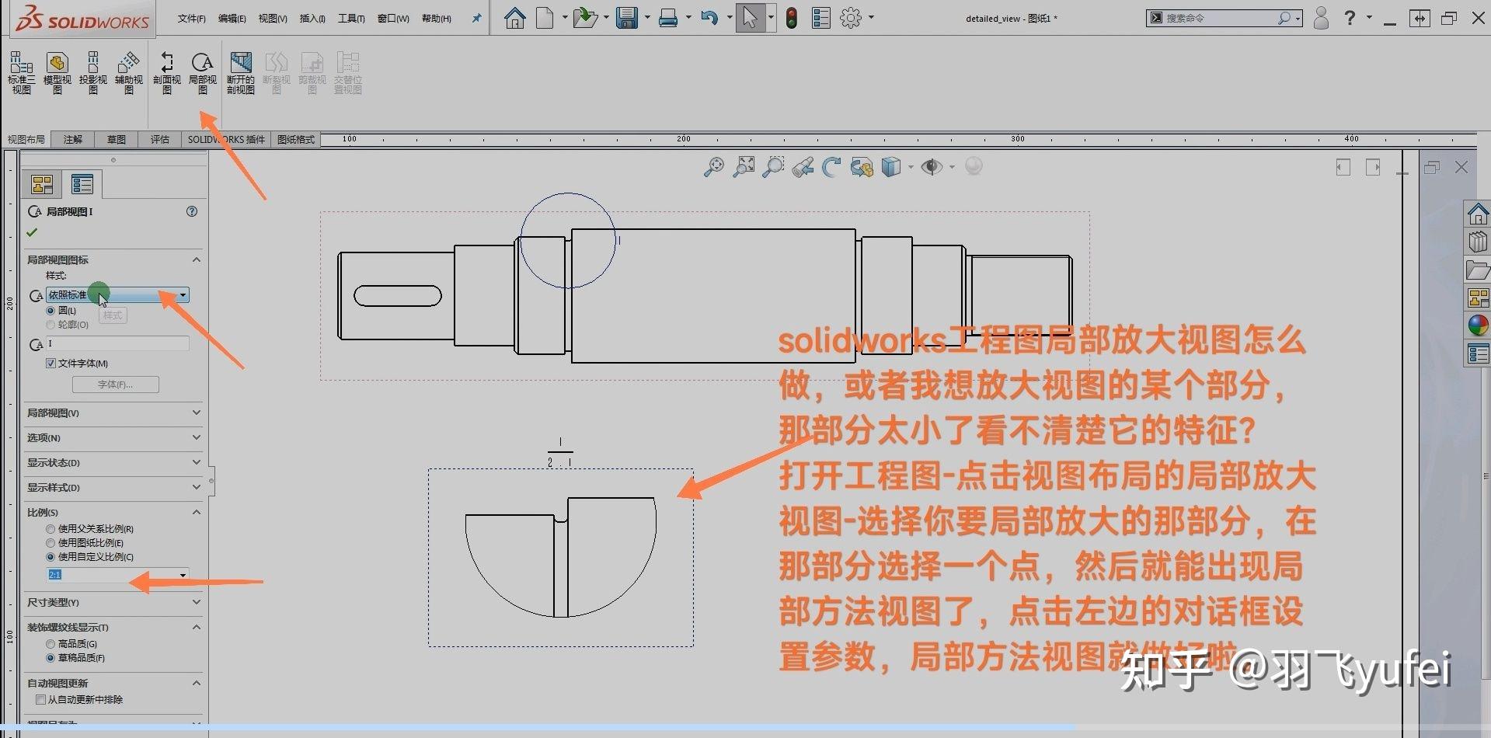The height and width of the screenshot is (738, 1491).
Task: Open the Appearances color ball in task pane
Action: [x=1478, y=325]
